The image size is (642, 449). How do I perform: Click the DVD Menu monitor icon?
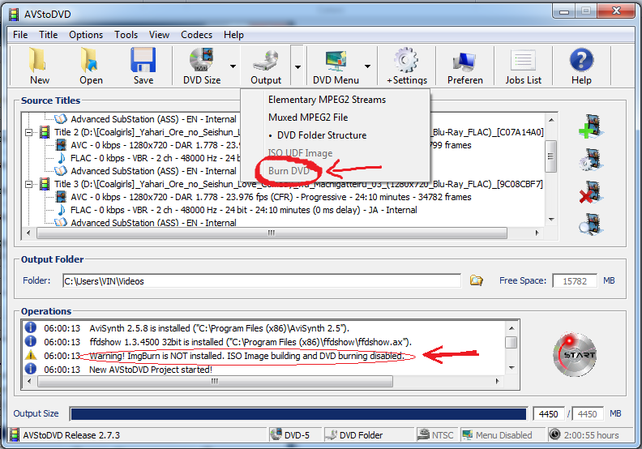tap(336, 60)
